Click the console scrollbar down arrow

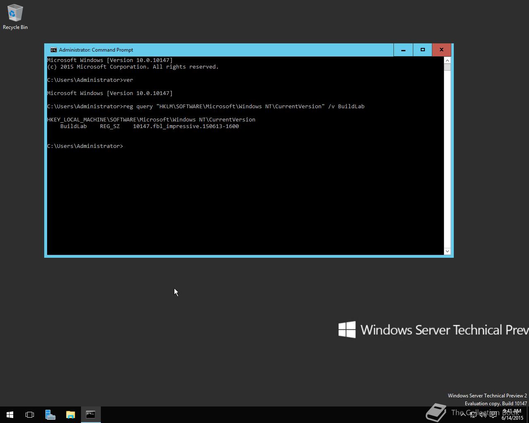click(447, 251)
